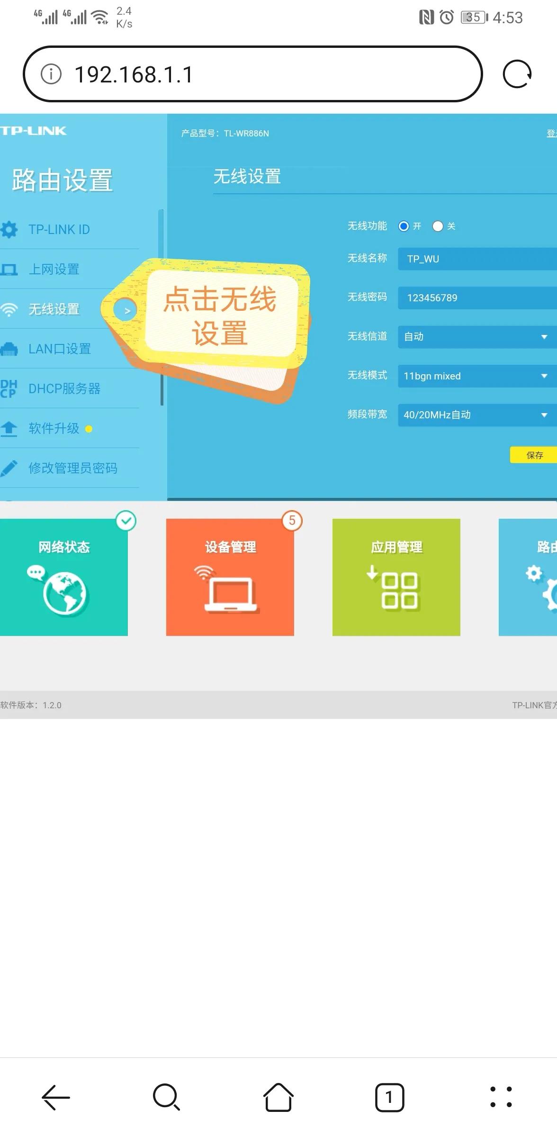Image resolution: width=557 pixels, height=1137 pixels.
Task: Click the pencil icon for 修改管理员密码
Action: pos(9,468)
